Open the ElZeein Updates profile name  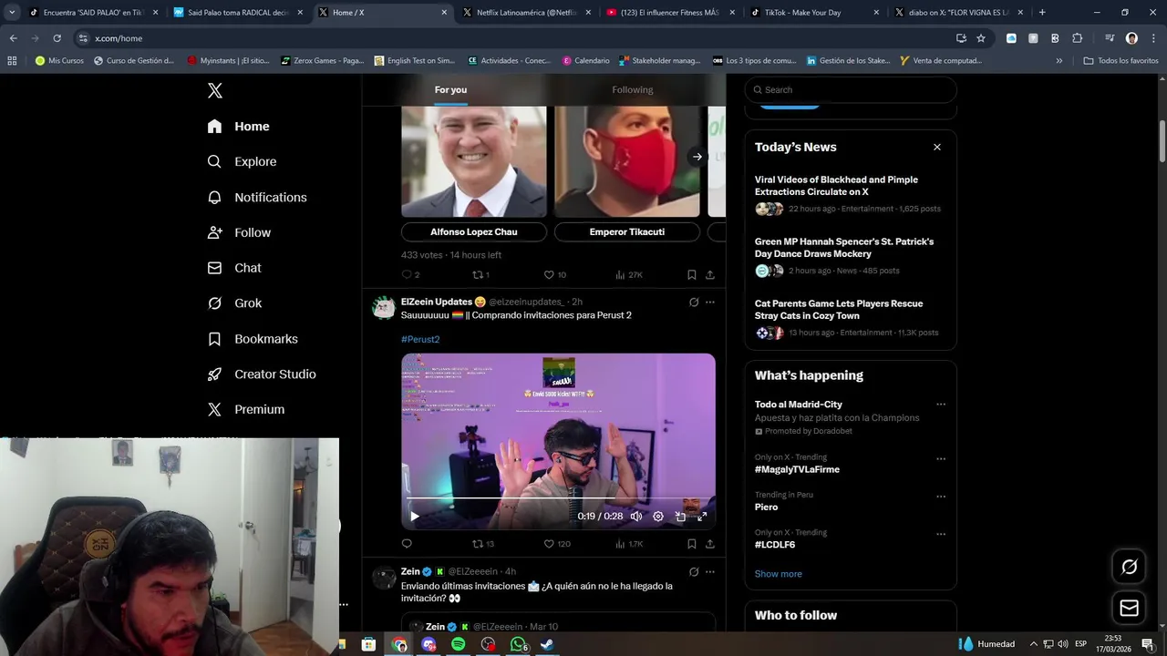tap(437, 302)
